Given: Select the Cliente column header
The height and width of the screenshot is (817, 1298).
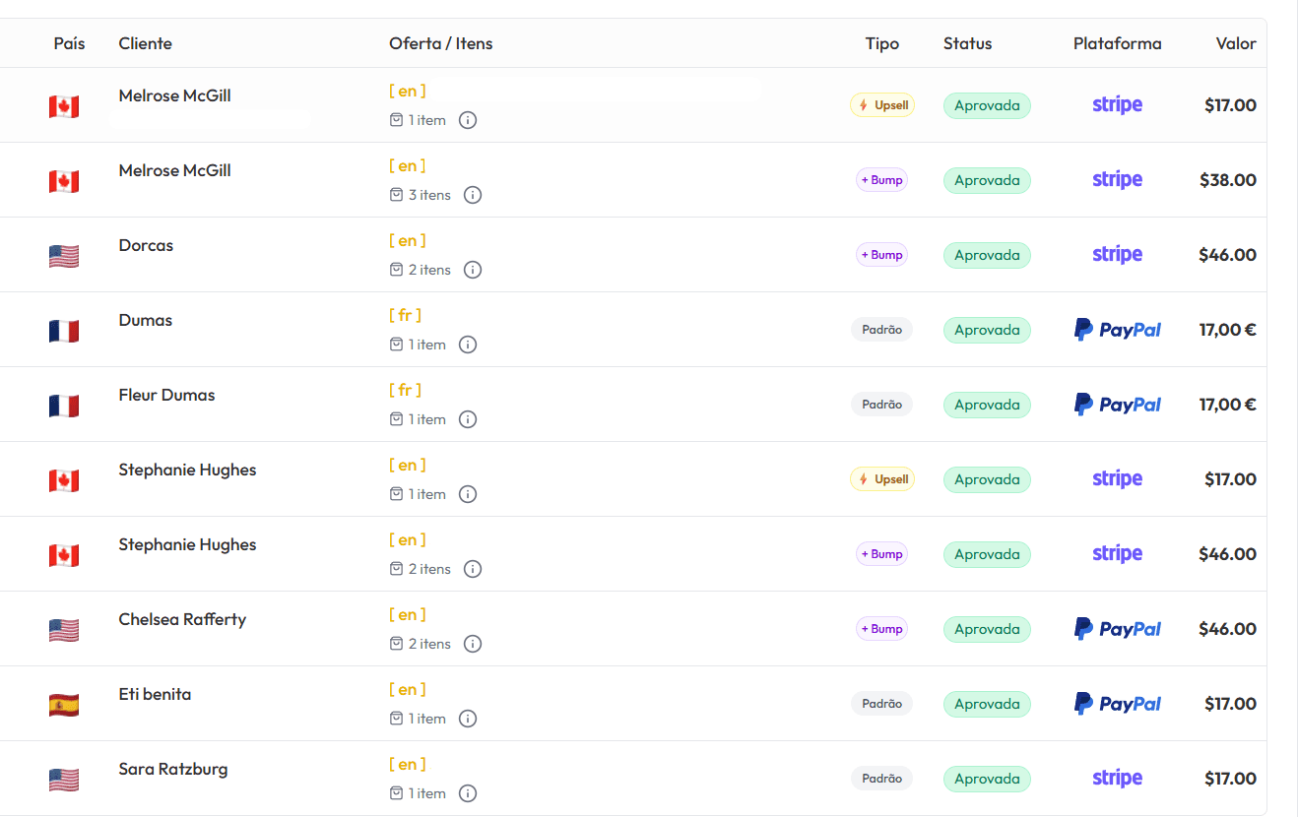Looking at the screenshot, I should click(145, 43).
